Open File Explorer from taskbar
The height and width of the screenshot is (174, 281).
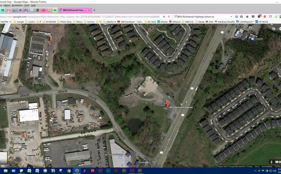click(x=6, y=171)
